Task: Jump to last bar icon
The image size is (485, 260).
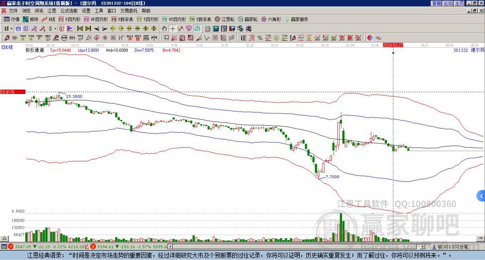Action: point(88,29)
